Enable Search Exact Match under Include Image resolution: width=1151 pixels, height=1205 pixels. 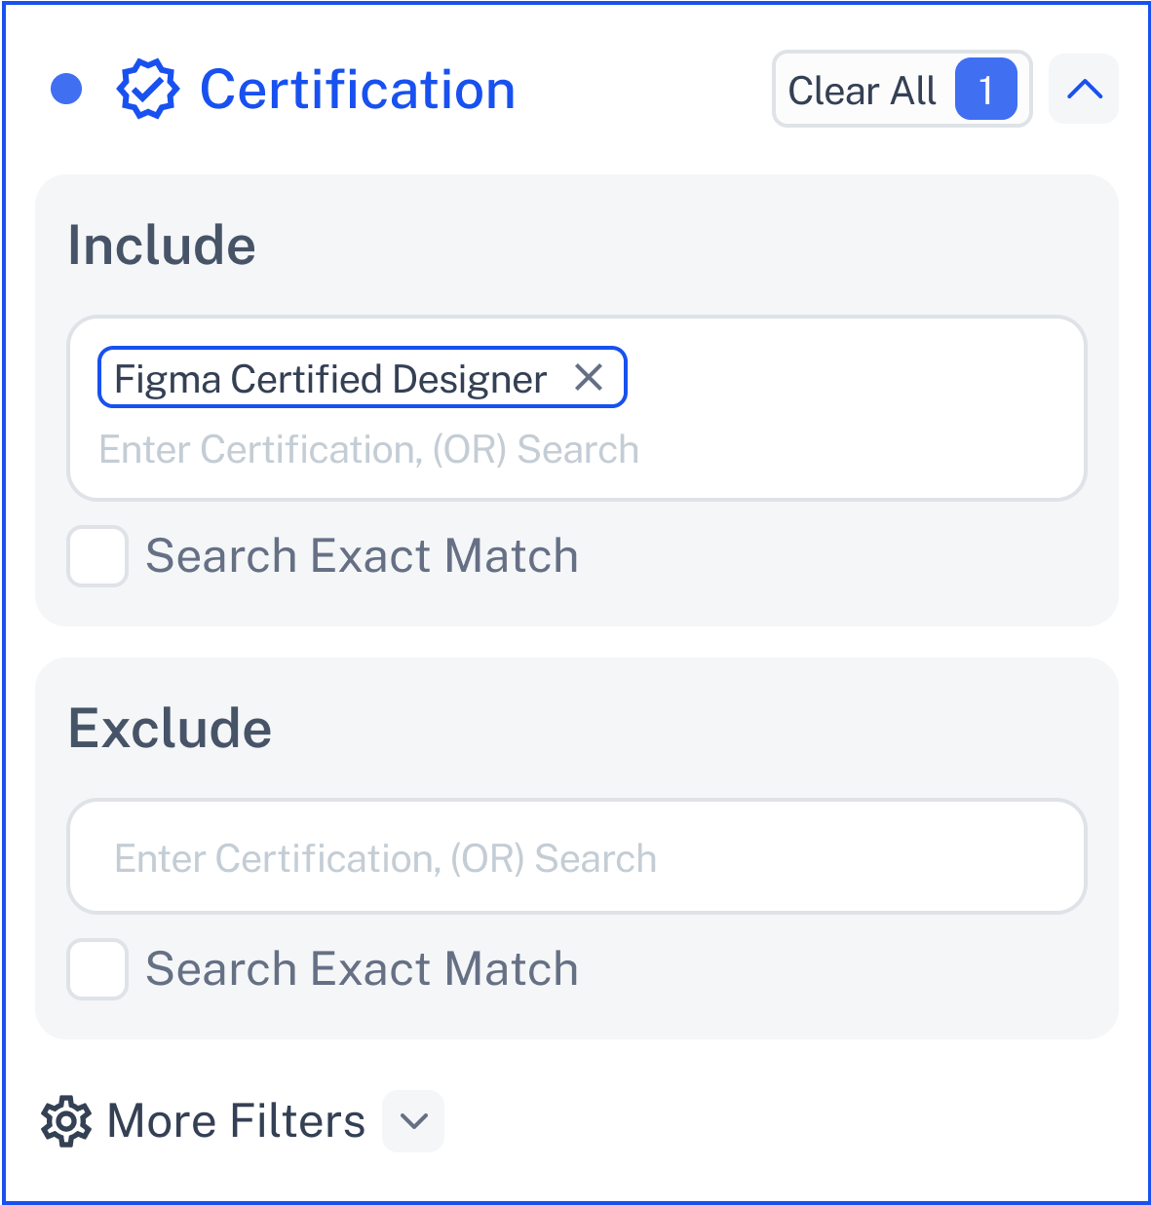click(97, 556)
